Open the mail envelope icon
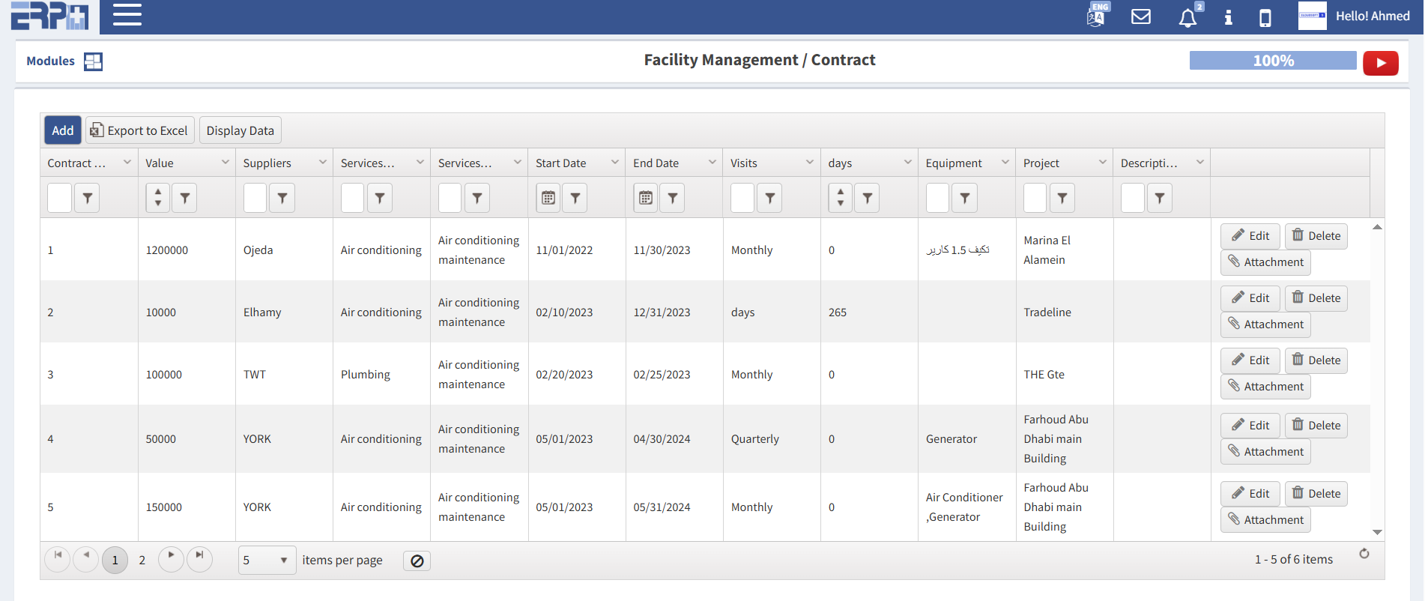 [1140, 16]
